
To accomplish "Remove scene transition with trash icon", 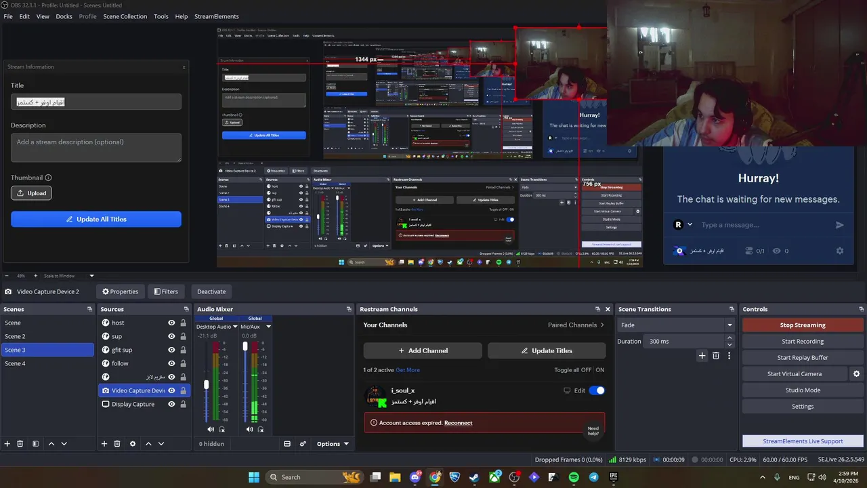I will click(x=716, y=355).
